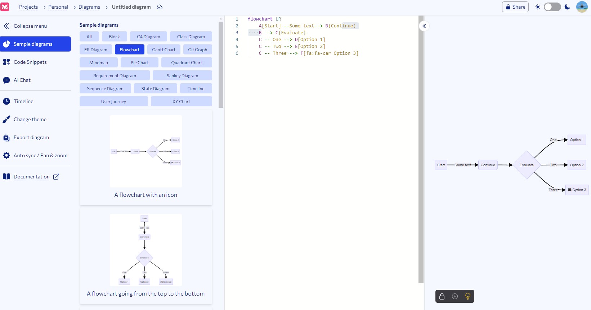
Task: Click the Mermaid Chart logo icon
Action: pos(5,7)
